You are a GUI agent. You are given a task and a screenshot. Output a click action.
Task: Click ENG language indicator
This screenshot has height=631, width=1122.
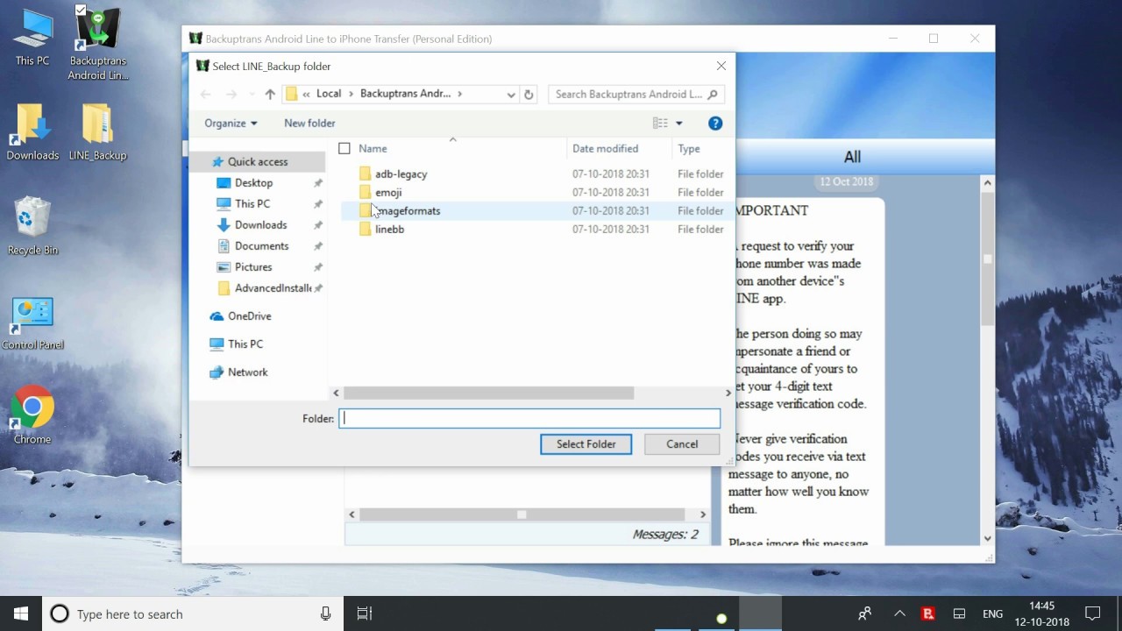tap(992, 613)
